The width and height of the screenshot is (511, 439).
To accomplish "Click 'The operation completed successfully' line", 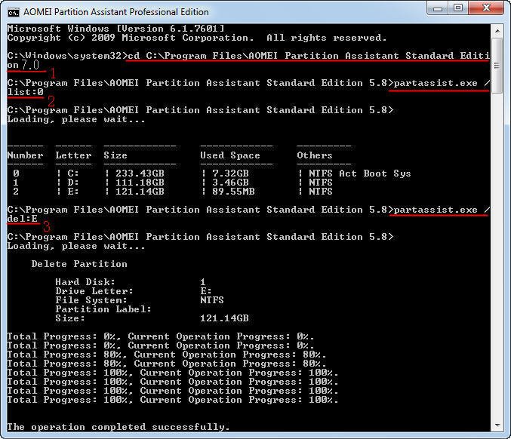I will (x=119, y=427).
